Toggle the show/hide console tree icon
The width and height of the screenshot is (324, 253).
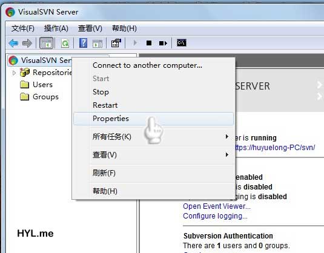point(46,43)
